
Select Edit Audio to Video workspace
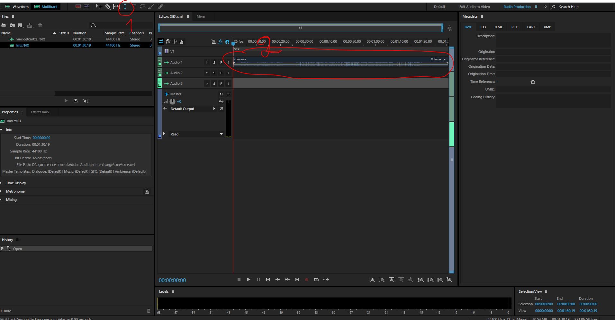click(474, 7)
